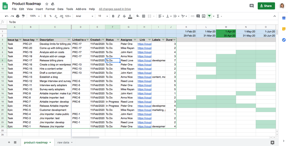The height and width of the screenshot is (146, 288).
Task: Click the borders icon
Action: pyautogui.click(x=144, y=16)
